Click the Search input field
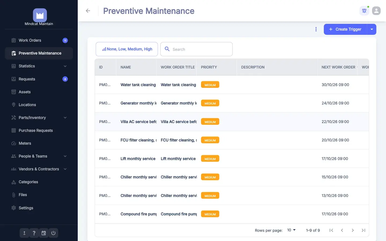 pos(196,49)
